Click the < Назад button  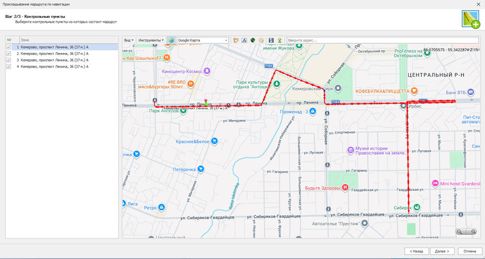pyautogui.click(x=416, y=251)
